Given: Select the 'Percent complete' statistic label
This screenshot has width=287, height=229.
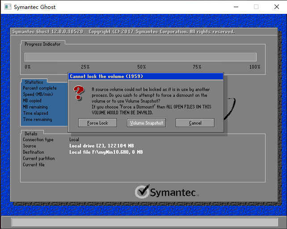Looking at the screenshot, I should (40, 88).
